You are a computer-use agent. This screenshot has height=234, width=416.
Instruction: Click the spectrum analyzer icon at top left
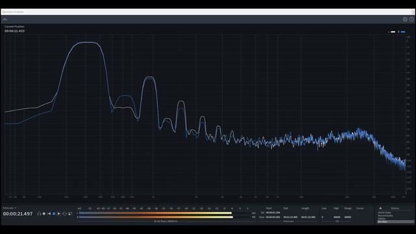click(x=5, y=19)
